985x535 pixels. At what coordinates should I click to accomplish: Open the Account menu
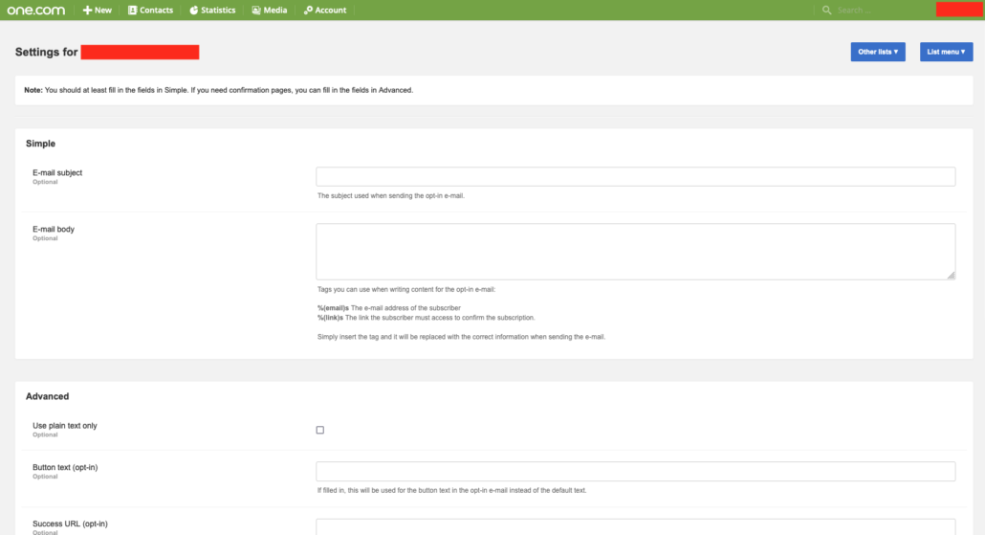pyautogui.click(x=325, y=11)
